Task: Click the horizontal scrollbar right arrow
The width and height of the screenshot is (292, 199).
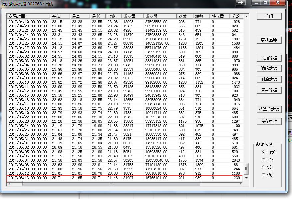Action: coord(241,184)
